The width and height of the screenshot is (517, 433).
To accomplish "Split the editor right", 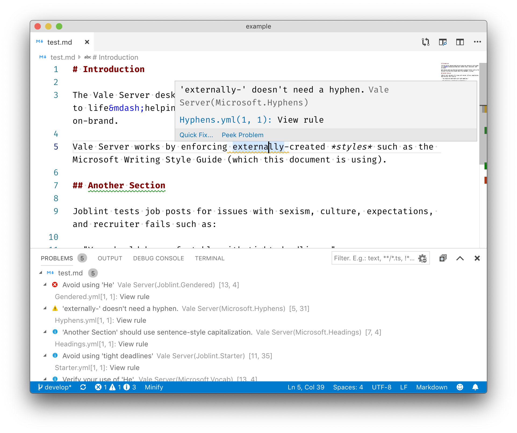I will pos(460,42).
